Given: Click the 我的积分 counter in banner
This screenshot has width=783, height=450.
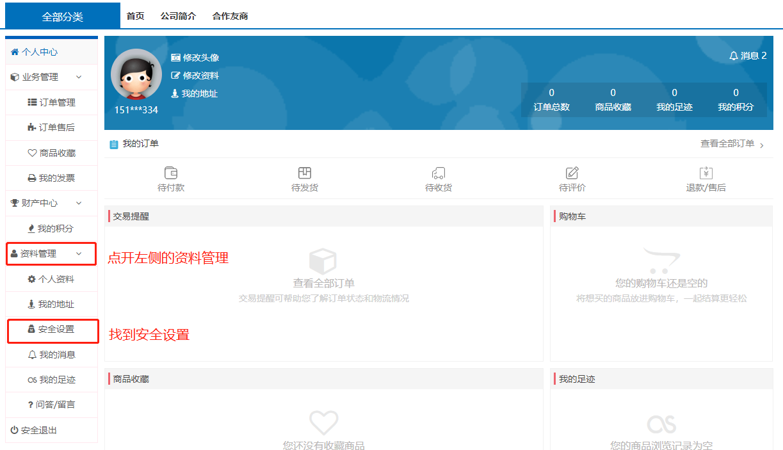Looking at the screenshot, I should pyautogui.click(x=736, y=100).
